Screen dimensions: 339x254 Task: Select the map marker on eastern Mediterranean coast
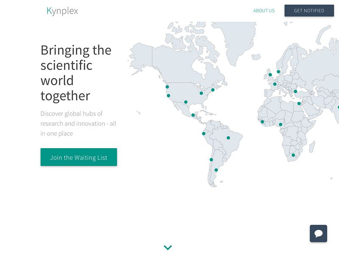tap(299, 103)
